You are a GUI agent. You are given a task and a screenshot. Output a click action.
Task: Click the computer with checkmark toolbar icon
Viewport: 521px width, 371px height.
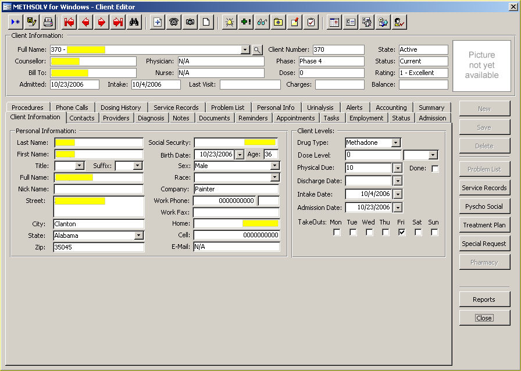click(x=383, y=22)
